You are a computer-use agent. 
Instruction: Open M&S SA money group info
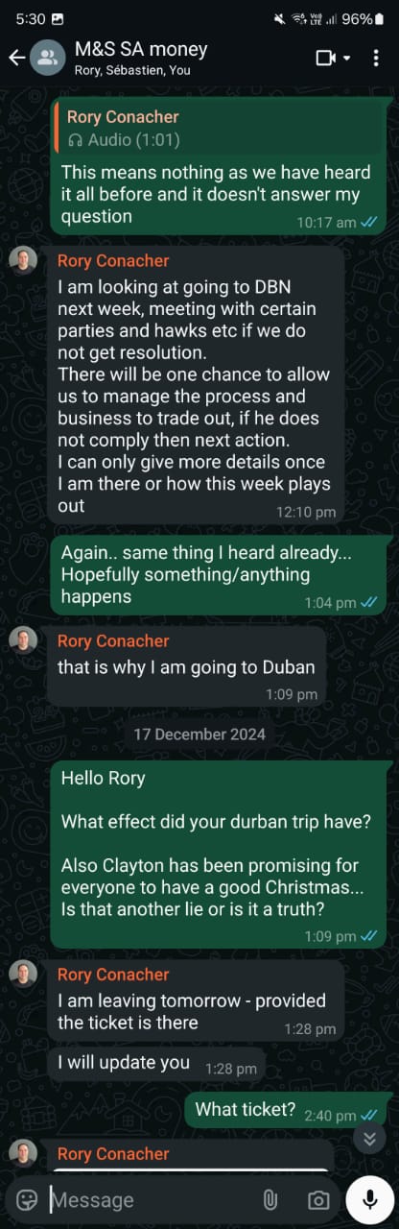click(x=141, y=57)
